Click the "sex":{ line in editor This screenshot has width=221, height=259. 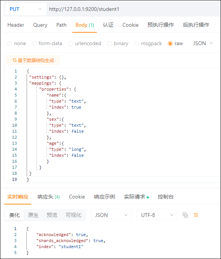tap(55, 119)
